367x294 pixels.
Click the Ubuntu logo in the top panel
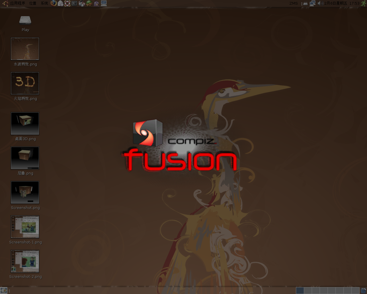click(x=5, y=3)
